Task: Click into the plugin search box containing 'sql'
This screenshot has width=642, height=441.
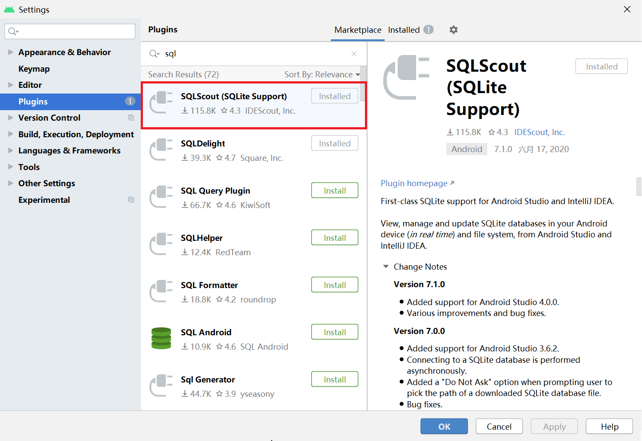Action: (253, 53)
